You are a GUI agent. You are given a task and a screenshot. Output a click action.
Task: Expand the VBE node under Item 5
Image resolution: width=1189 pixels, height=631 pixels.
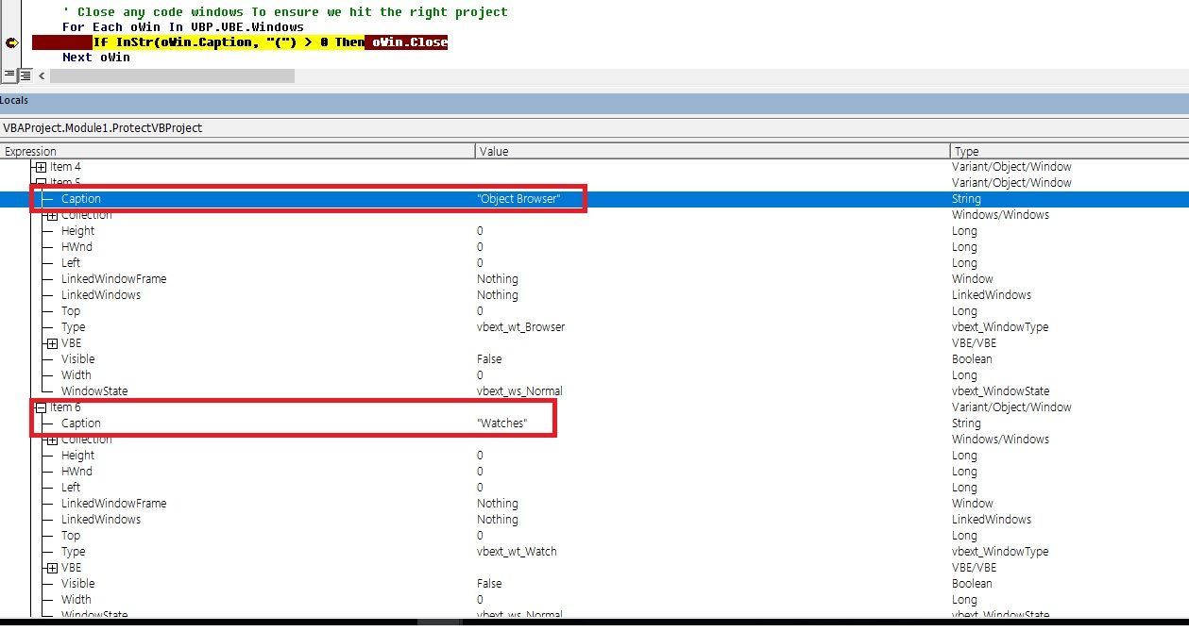click(x=52, y=343)
